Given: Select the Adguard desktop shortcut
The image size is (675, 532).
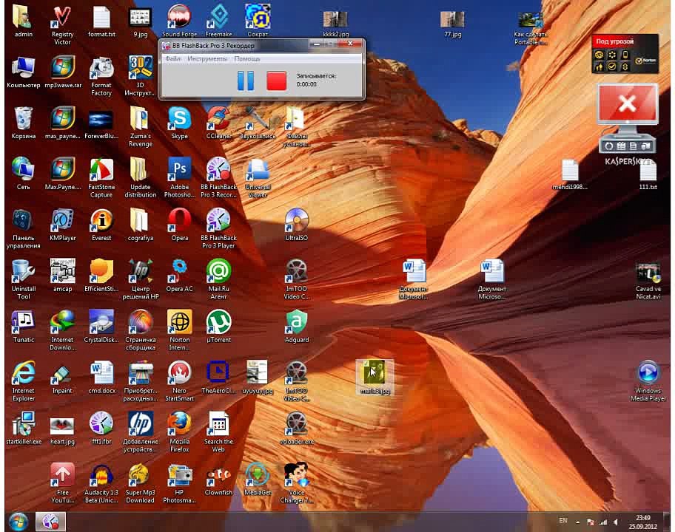Looking at the screenshot, I should 297,327.
